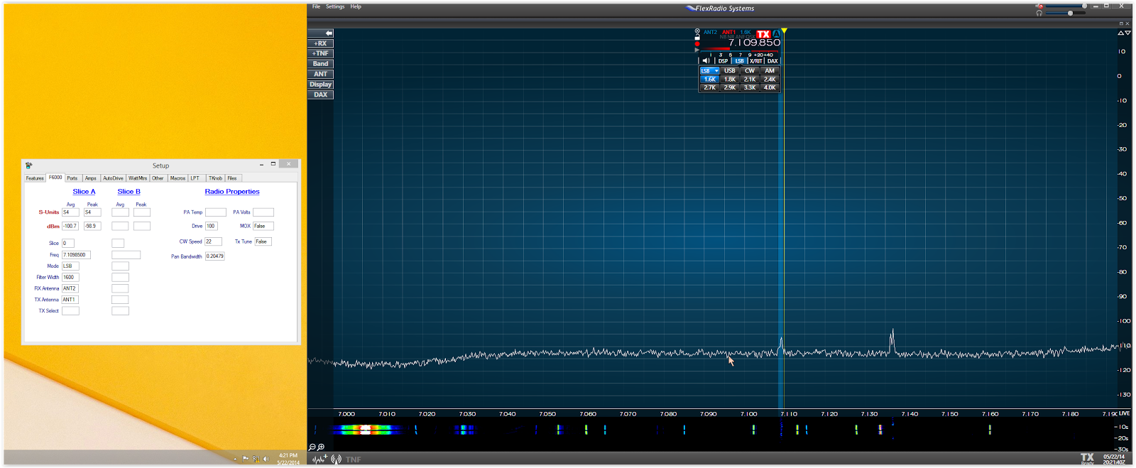Click the down triangle to lower dB scale

(x=1127, y=33)
